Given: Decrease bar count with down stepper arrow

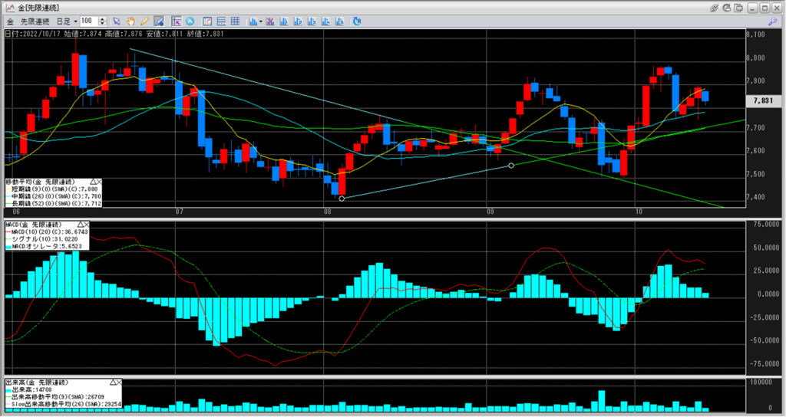Looking at the screenshot, I should coord(103,24).
